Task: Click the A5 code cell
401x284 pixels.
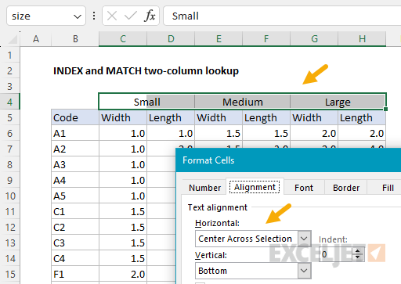Action: [x=75, y=196]
